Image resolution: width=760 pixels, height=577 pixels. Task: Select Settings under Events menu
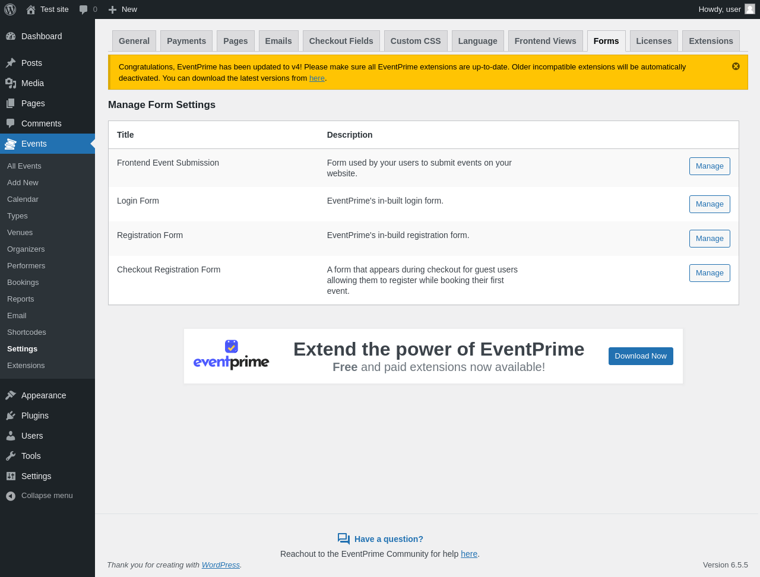pyautogui.click(x=47, y=349)
